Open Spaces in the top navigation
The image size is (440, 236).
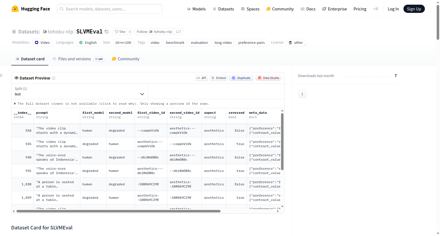pyautogui.click(x=250, y=9)
